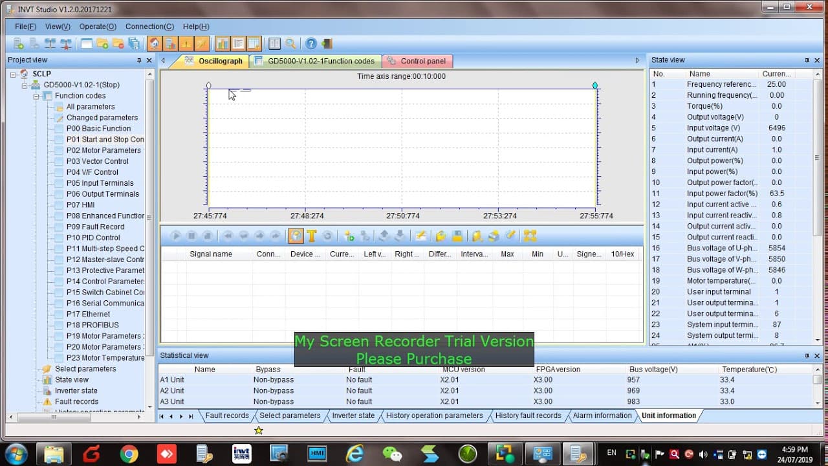Screen dimensions: 828x466
Task: Click the right cyan cursor marker on oscillograph
Action: pos(595,85)
